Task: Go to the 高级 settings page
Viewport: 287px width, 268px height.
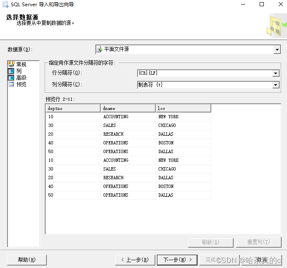Action: [21, 78]
